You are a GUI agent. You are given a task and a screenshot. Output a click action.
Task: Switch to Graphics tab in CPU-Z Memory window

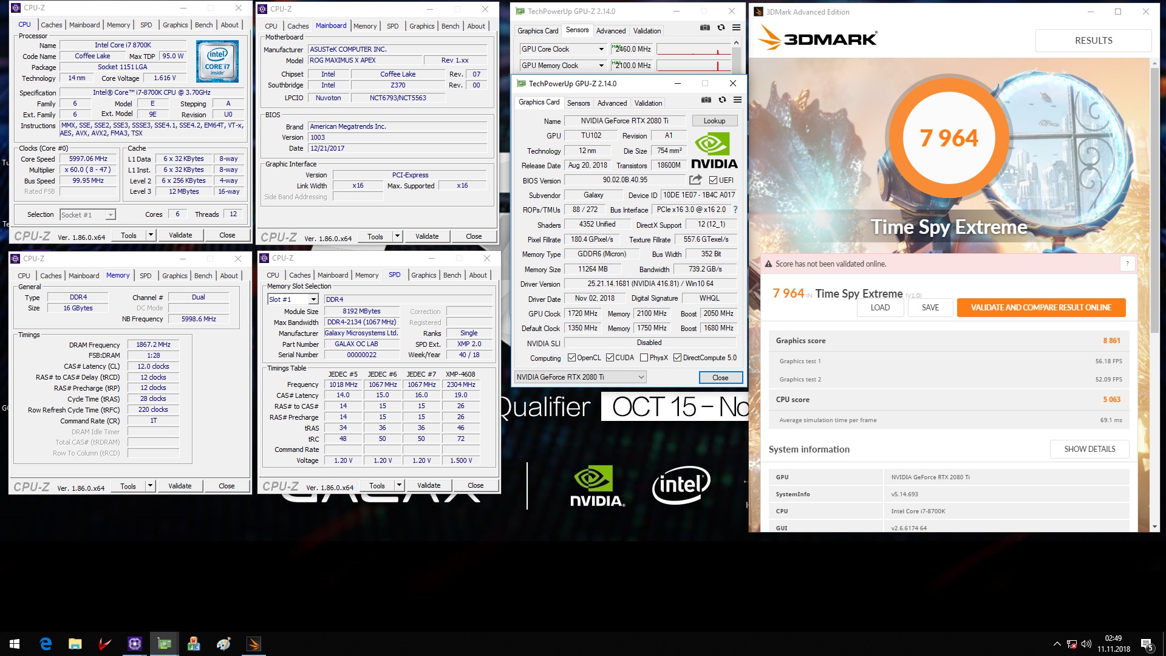tap(175, 276)
